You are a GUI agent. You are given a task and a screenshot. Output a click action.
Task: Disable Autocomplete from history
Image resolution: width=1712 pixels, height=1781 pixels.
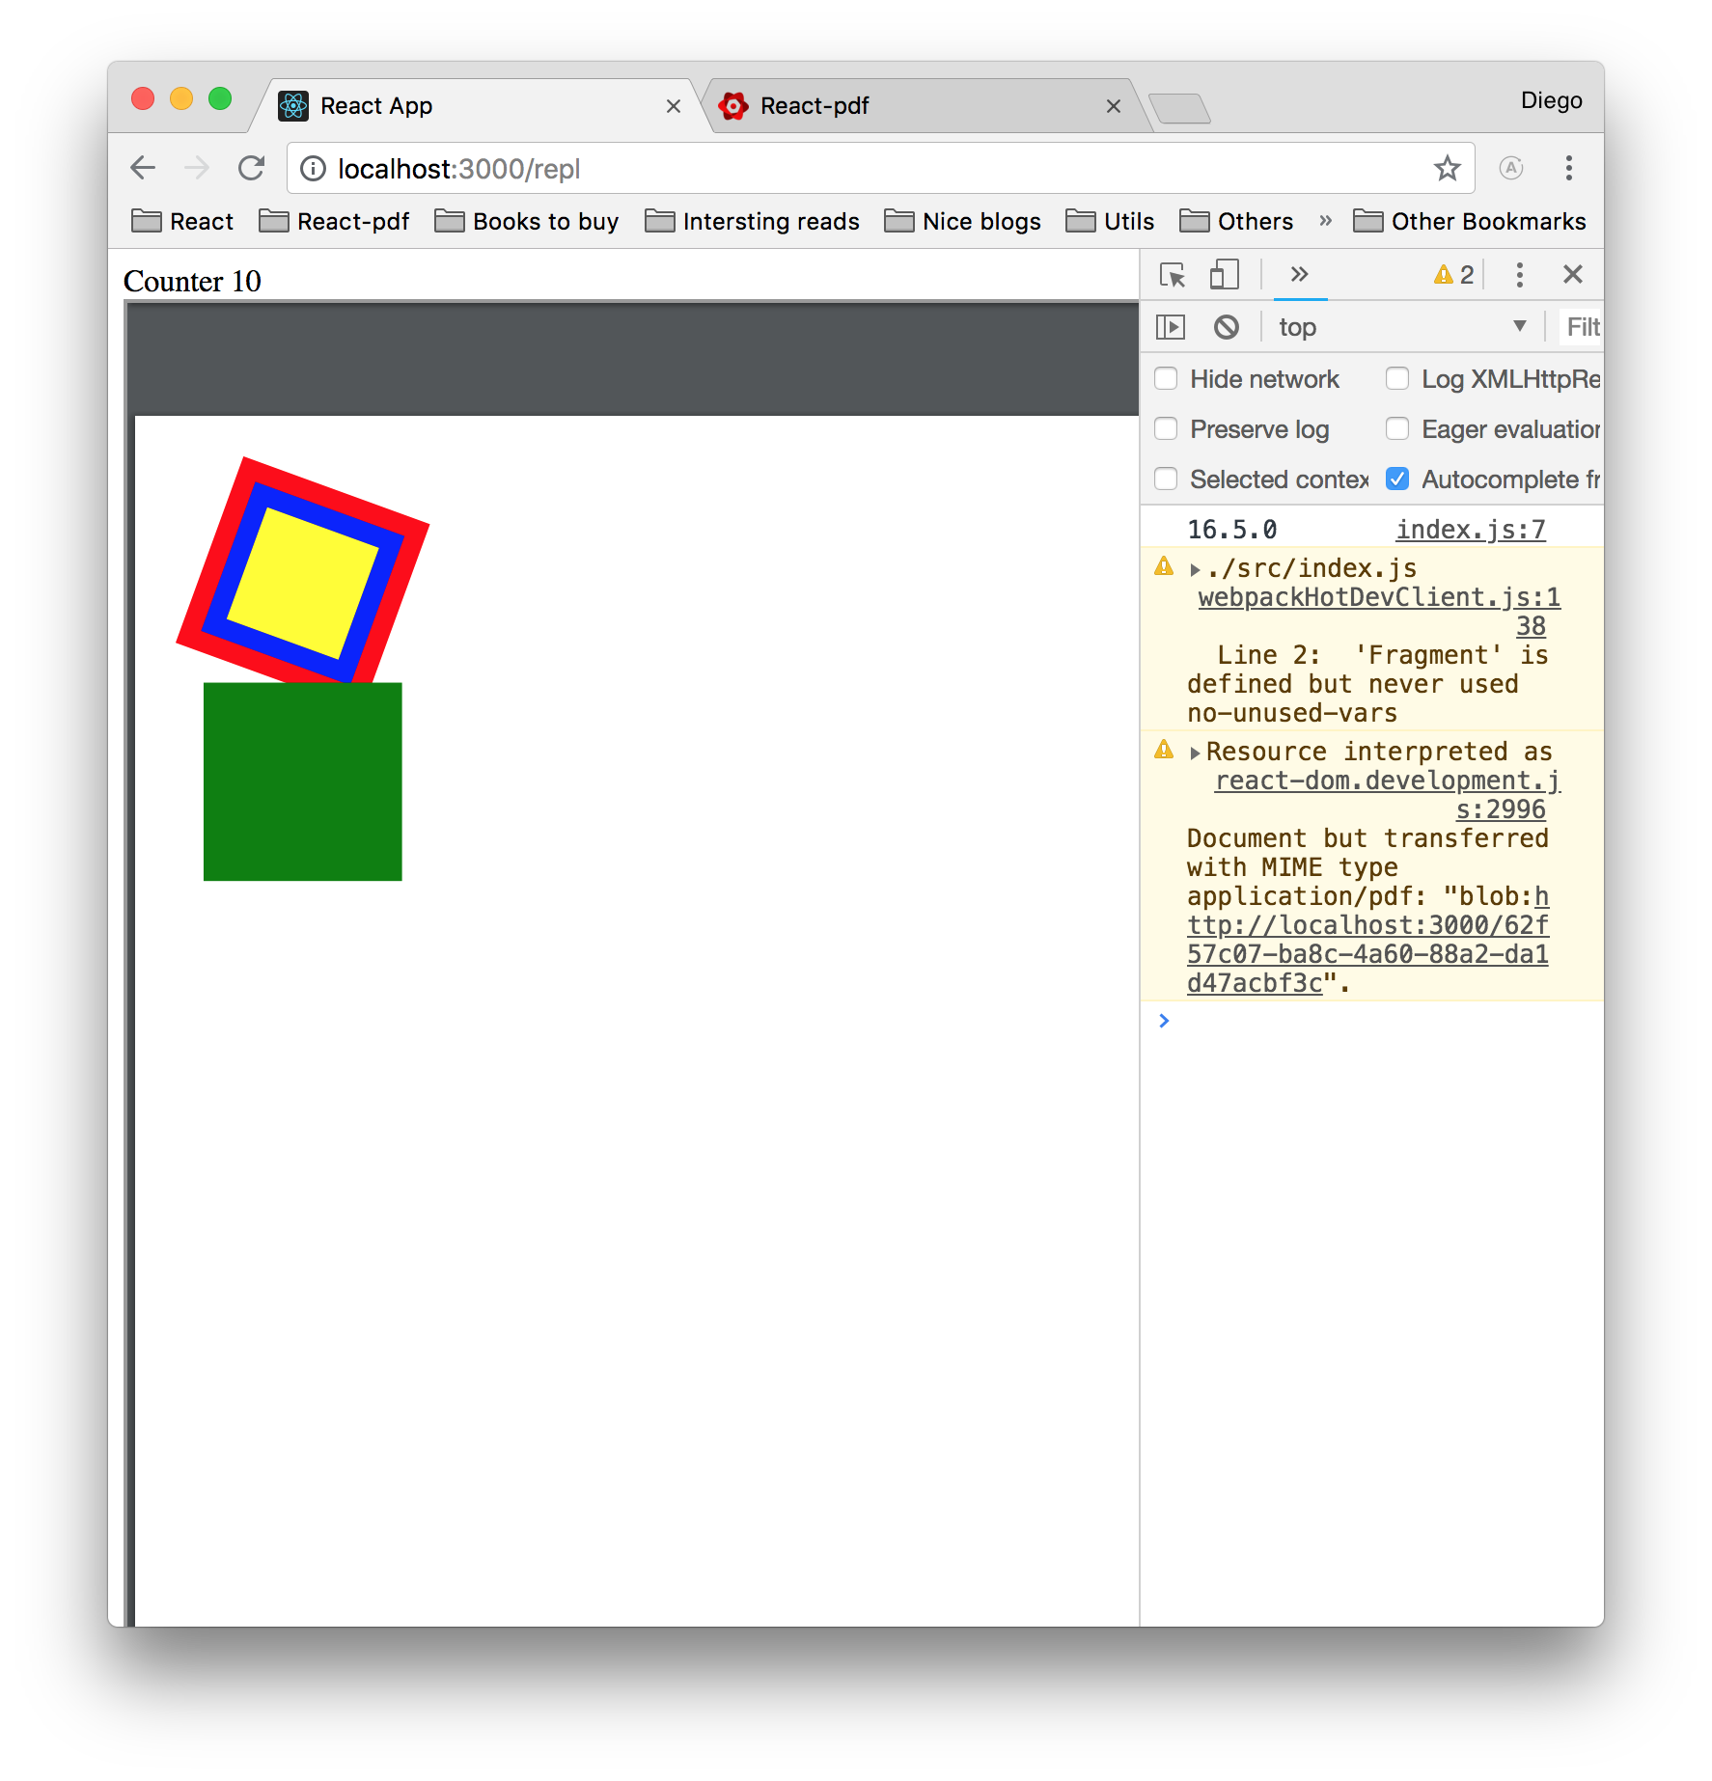(x=1398, y=479)
